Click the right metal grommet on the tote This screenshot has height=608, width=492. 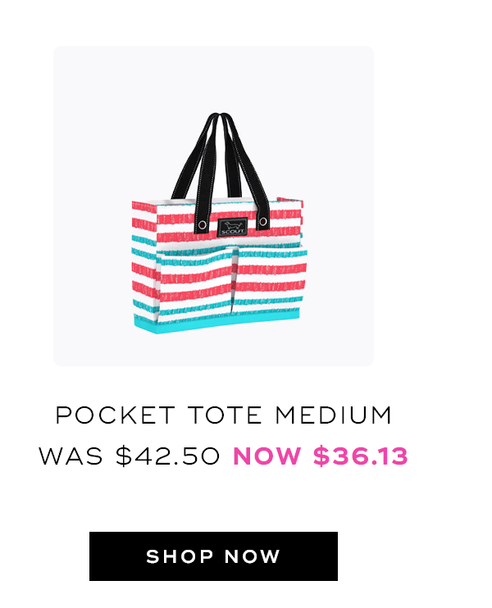263,222
